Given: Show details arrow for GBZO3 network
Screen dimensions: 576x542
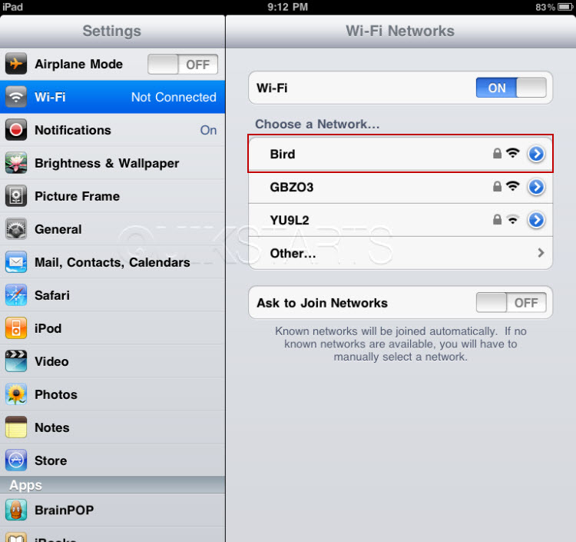Looking at the screenshot, I should (x=536, y=187).
